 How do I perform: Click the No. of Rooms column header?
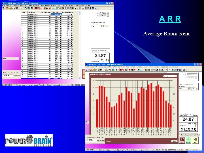(x=46, y=12)
